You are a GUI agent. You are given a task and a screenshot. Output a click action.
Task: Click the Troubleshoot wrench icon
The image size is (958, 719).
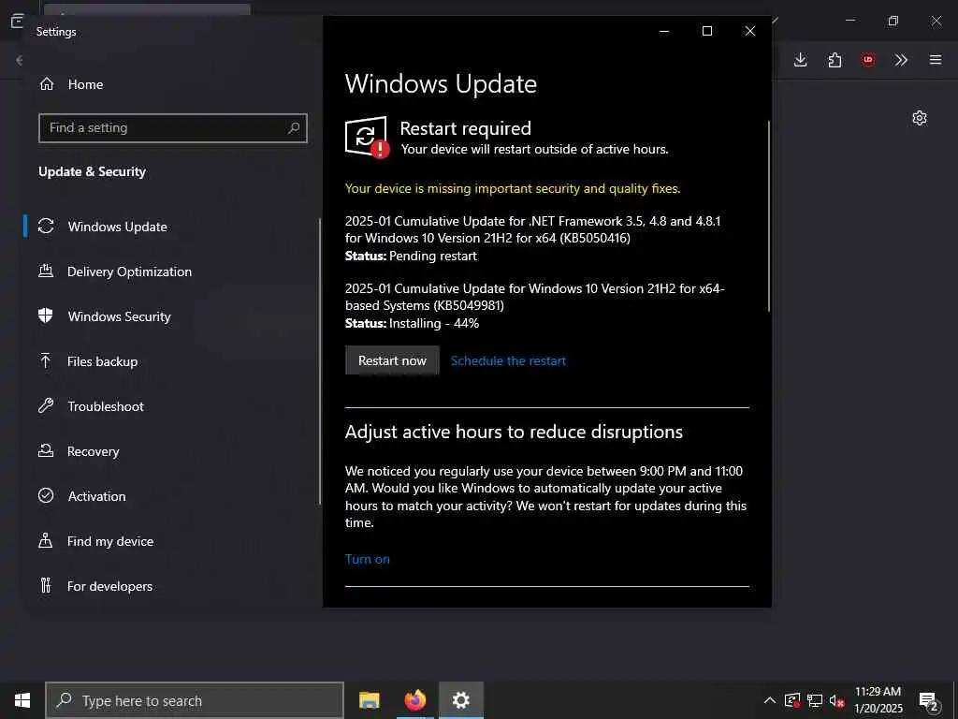[46, 405]
